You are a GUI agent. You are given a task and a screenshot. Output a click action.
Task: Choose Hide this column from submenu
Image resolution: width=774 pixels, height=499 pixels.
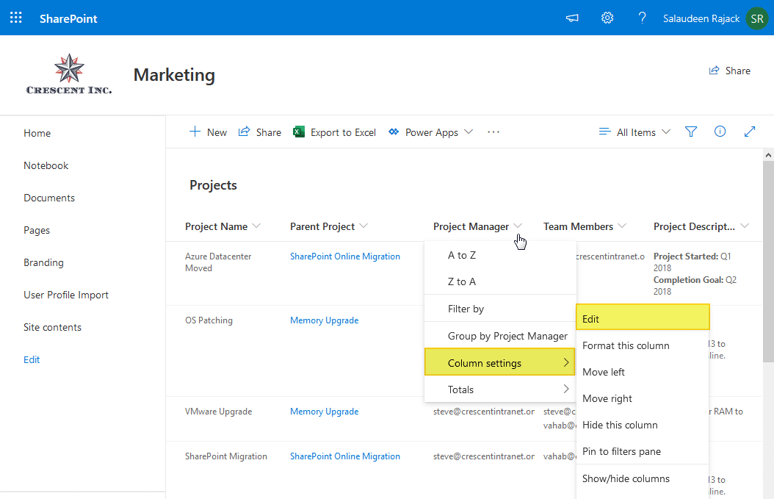click(620, 425)
